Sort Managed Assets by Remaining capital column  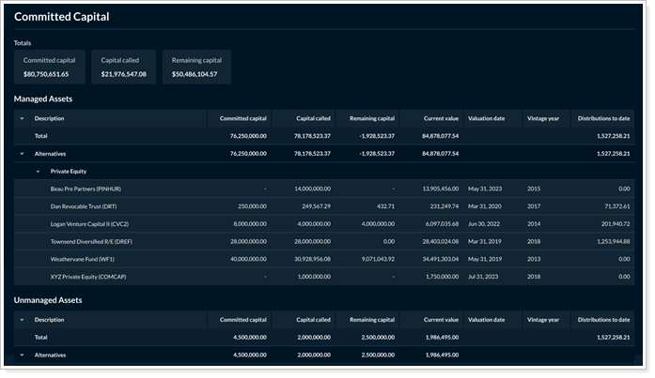click(x=371, y=119)
